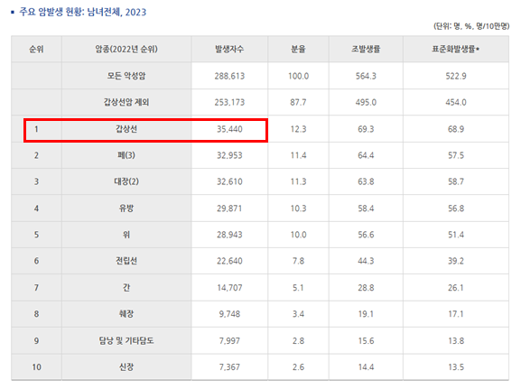This screenshot has width=521, height=389.
Task: Click the 12.3 share value for 갑상선
Action: [x=298, y=129]
